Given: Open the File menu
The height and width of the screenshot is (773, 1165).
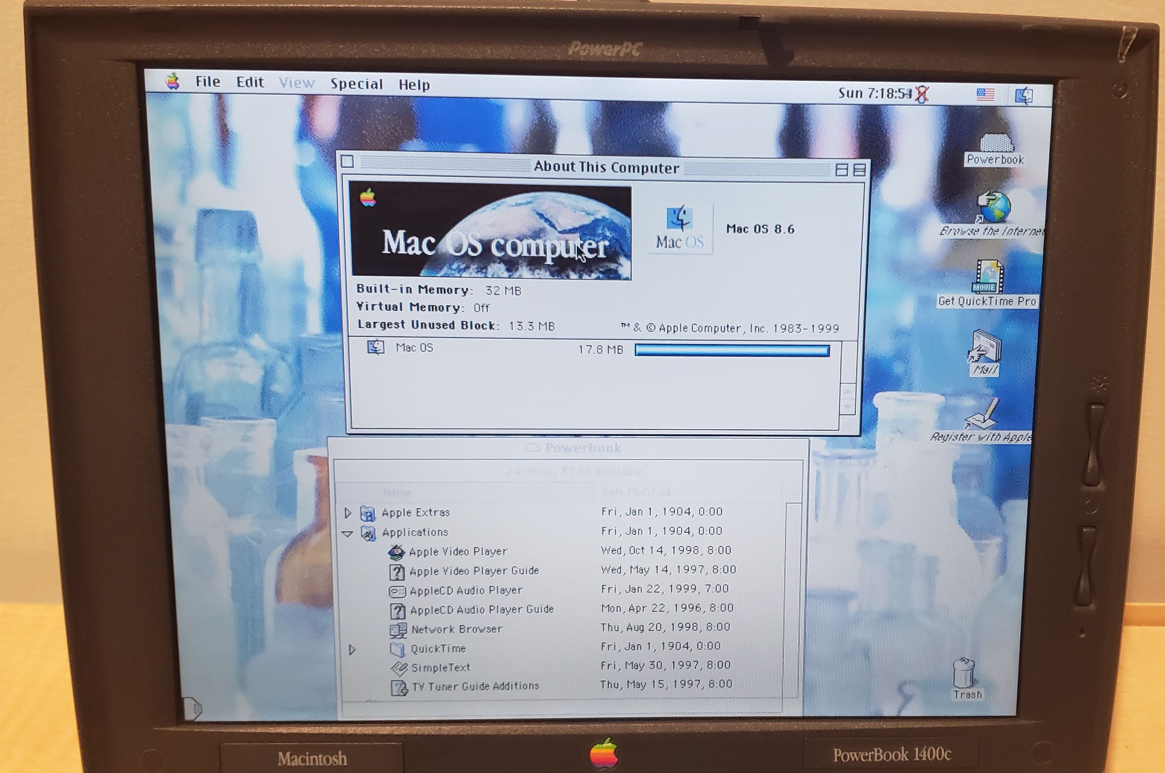Looking at the screenshot, I should point(208,82).
